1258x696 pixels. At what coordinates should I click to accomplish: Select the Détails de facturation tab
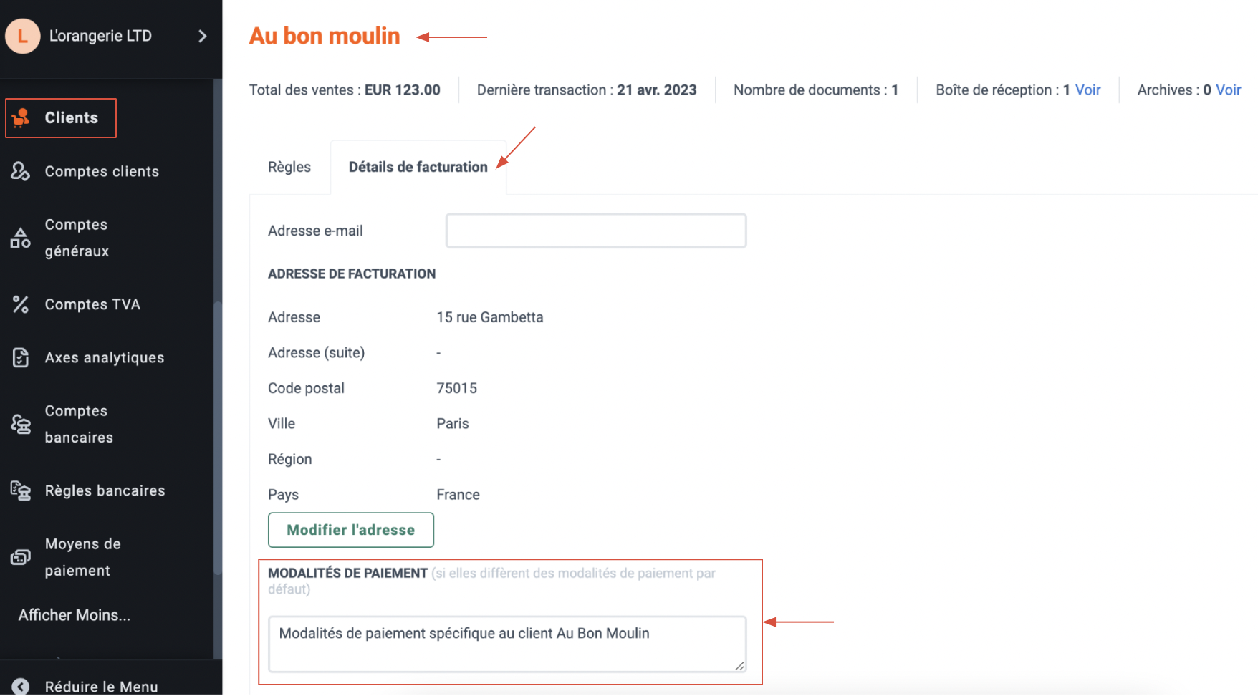tap(418, 167)
